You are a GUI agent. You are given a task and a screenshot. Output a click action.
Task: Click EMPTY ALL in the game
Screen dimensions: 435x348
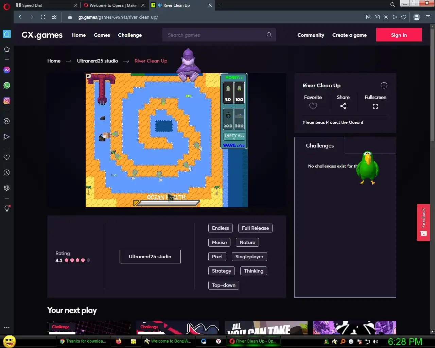234,136
